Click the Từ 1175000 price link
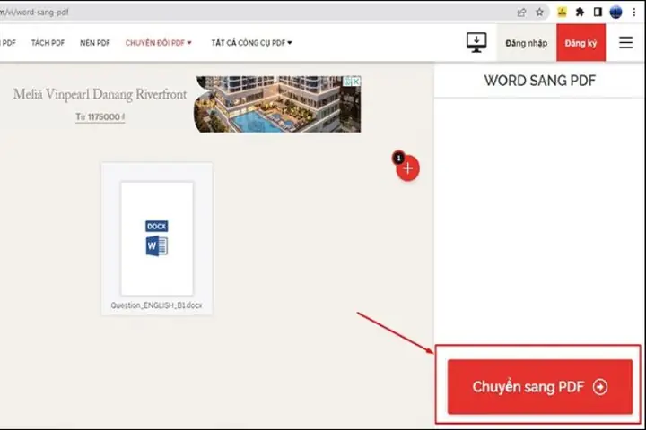646x430 pixels. 100,116
